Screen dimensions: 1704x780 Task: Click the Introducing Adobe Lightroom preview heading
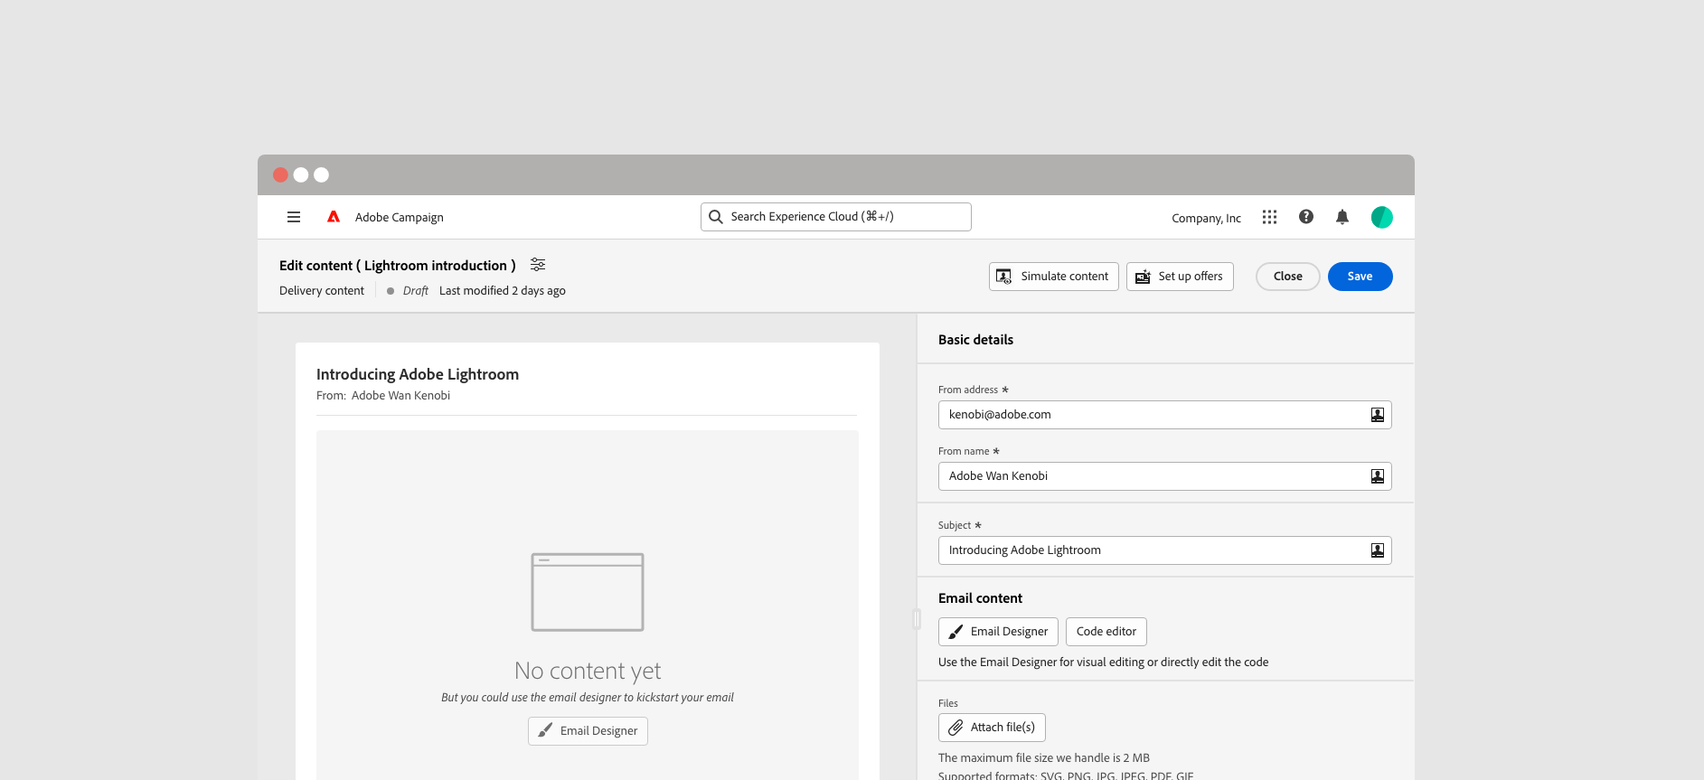point(418,374)
